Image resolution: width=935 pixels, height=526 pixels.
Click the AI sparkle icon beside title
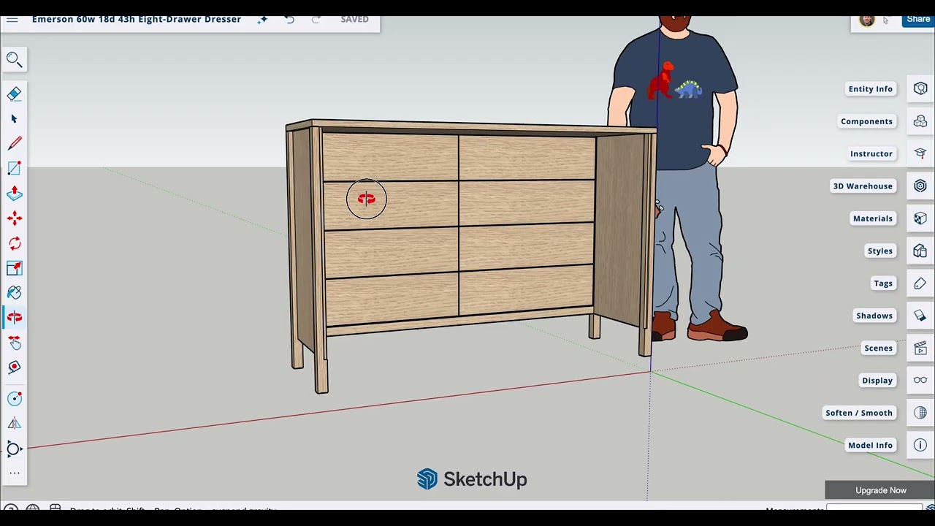262,20
